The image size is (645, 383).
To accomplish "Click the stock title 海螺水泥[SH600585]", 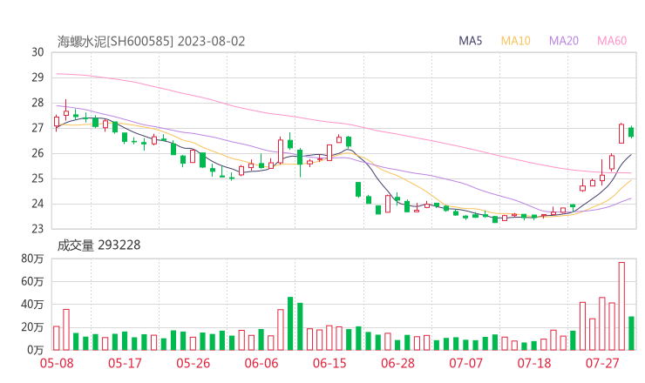I will (x=116, y=41).
